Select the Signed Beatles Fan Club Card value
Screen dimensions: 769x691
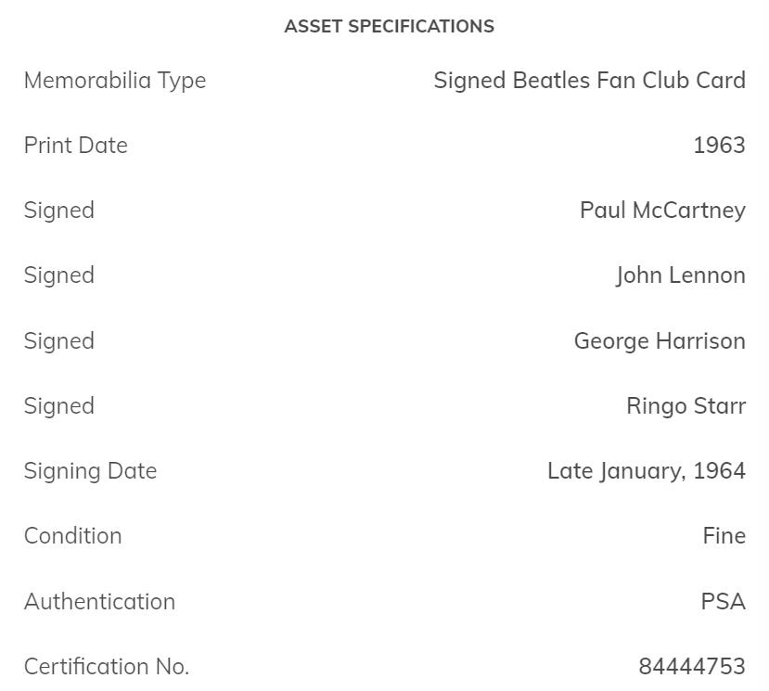[x=589, y=81]
